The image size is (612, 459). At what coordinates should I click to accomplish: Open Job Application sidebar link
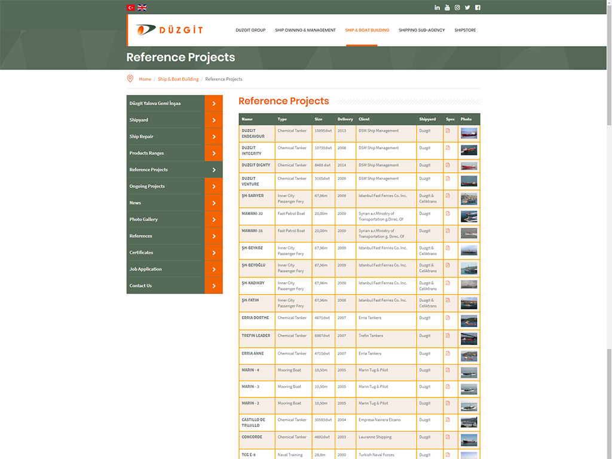point(146,269)
